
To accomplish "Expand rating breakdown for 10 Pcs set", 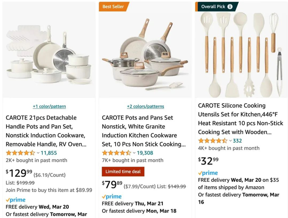I will (x=135, y=153).
